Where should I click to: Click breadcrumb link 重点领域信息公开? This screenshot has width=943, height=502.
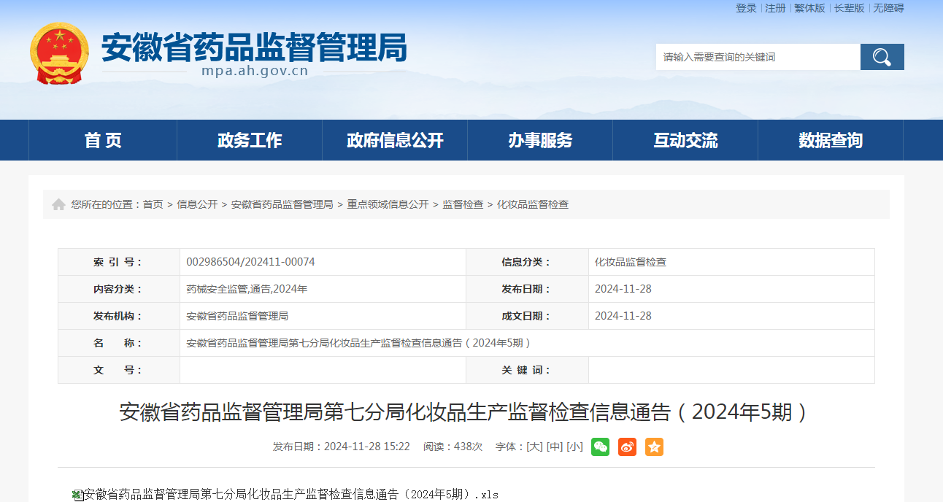[x=388, y=204]
